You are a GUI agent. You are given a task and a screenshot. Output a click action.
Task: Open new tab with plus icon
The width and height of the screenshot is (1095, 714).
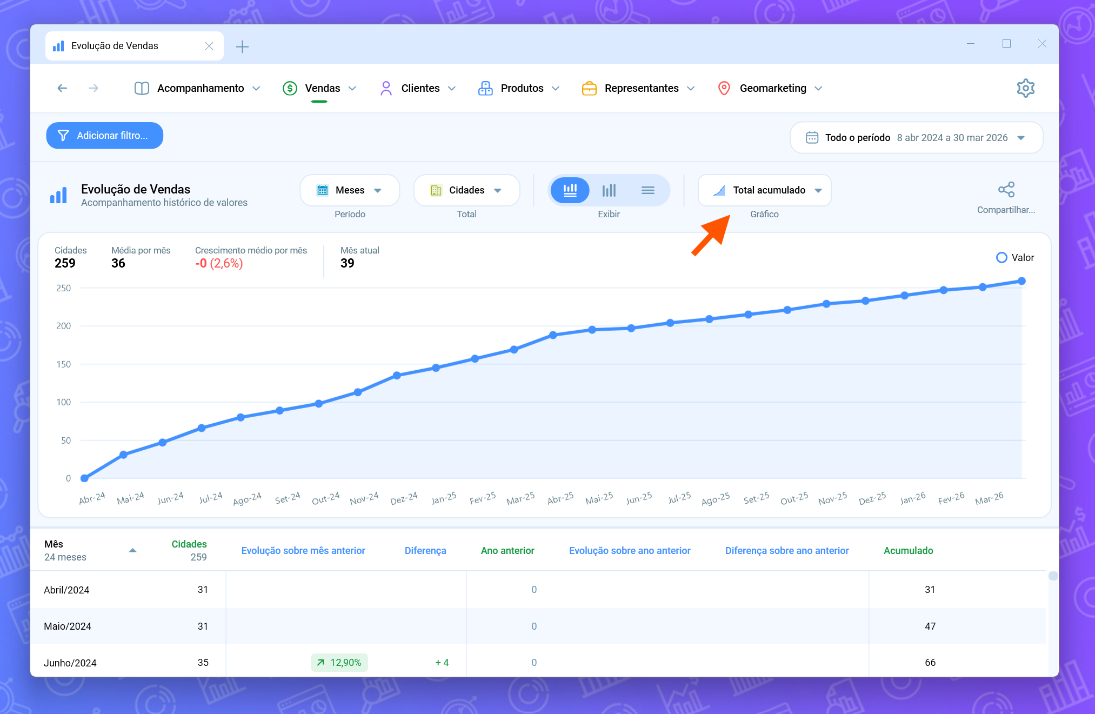(242, 46)
